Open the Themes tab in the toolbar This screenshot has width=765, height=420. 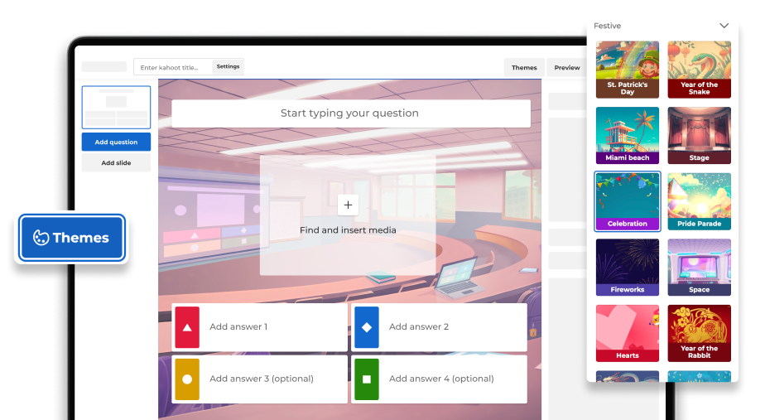(x=524, y=67)
